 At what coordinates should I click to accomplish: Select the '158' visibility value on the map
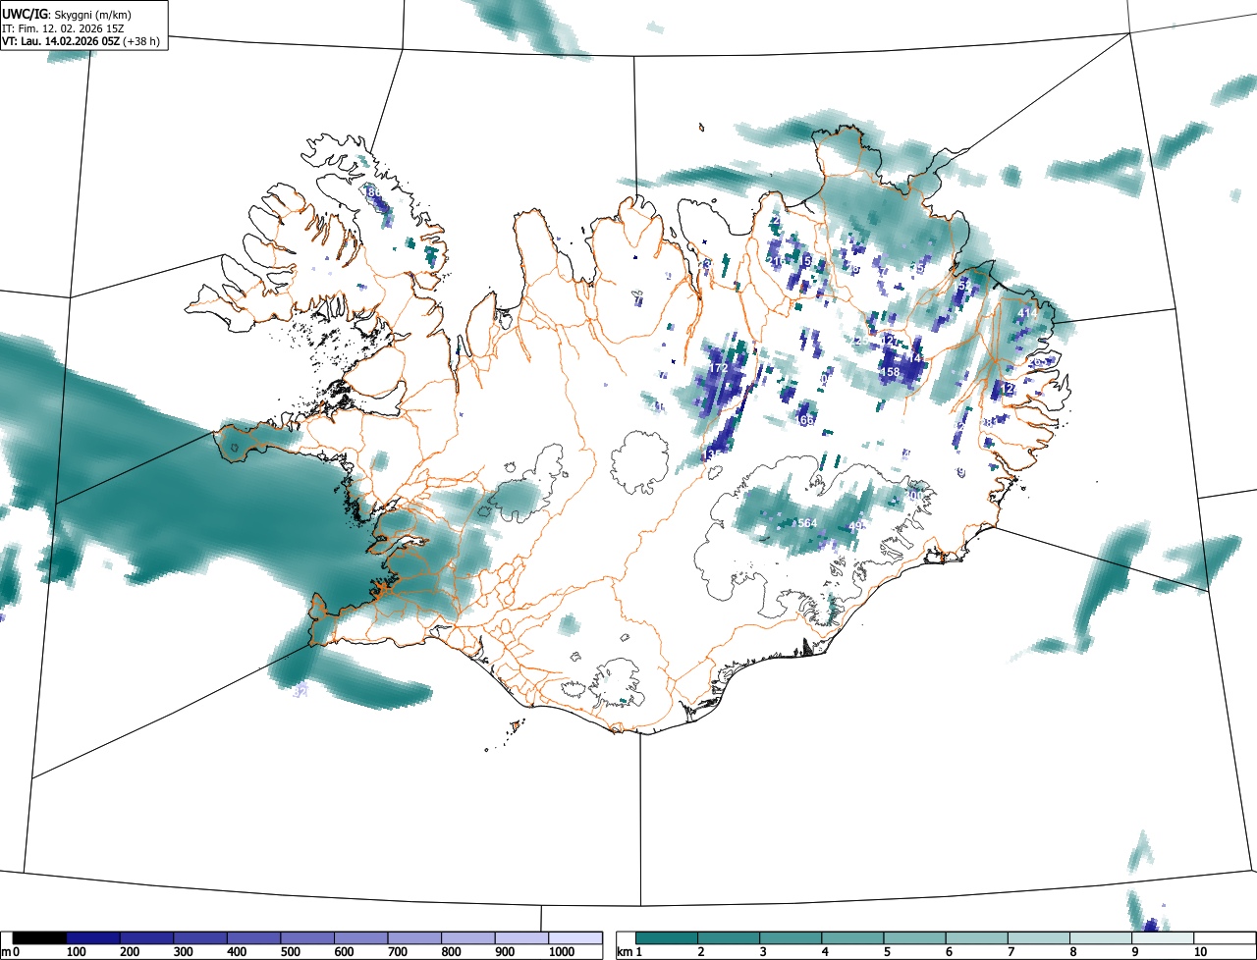pyautogui.click(x=890, y=372)
